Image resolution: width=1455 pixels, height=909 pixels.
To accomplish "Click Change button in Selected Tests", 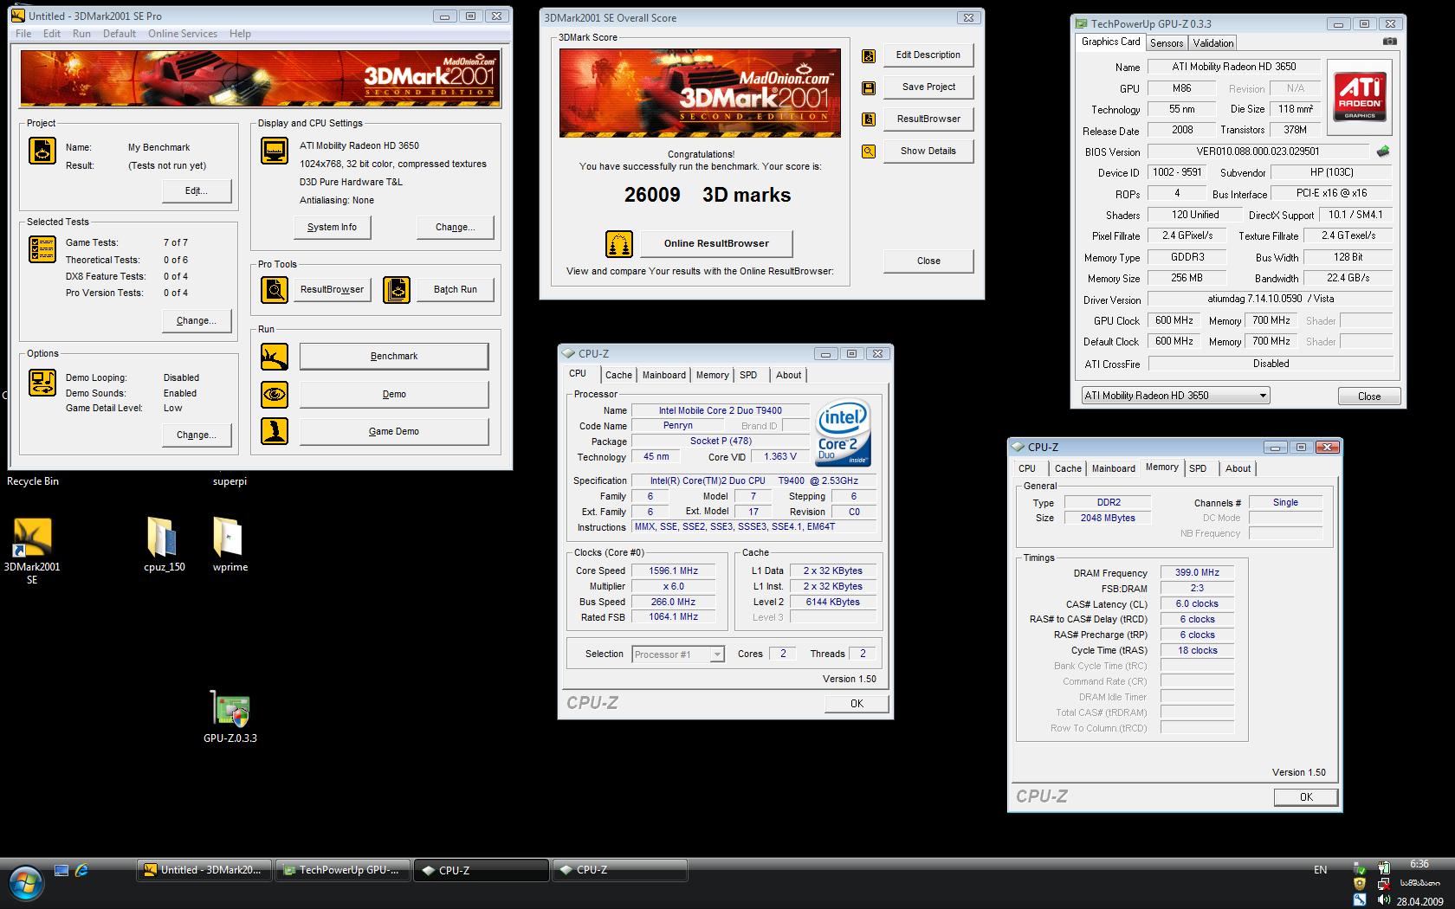I will click(197, 320).
